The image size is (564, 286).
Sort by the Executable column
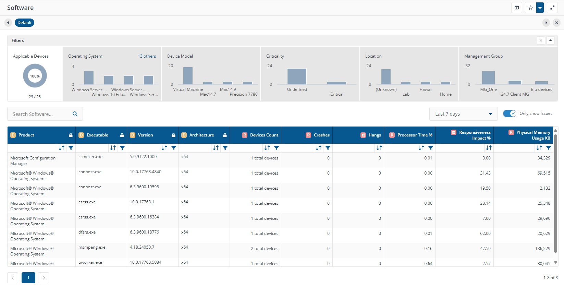pyautogui.click(x=113, y=148)
